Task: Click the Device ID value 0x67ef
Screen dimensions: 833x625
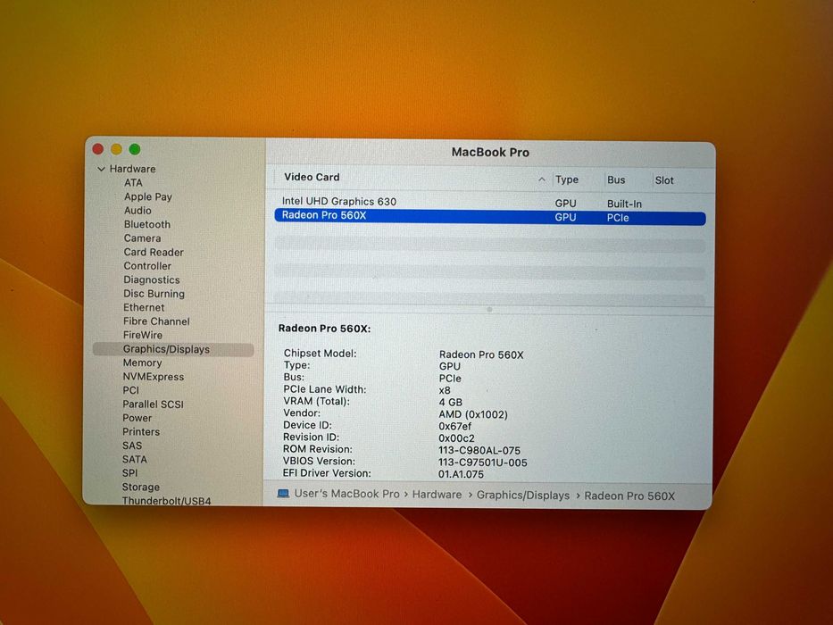Action: click(x=454, y=426)
